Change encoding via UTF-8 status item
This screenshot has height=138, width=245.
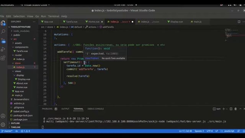209,131
